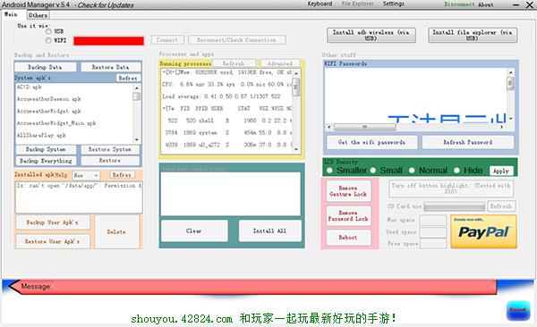Switch to the Main tab
This screenshot has height=327, width=537.
click(11, 14)
